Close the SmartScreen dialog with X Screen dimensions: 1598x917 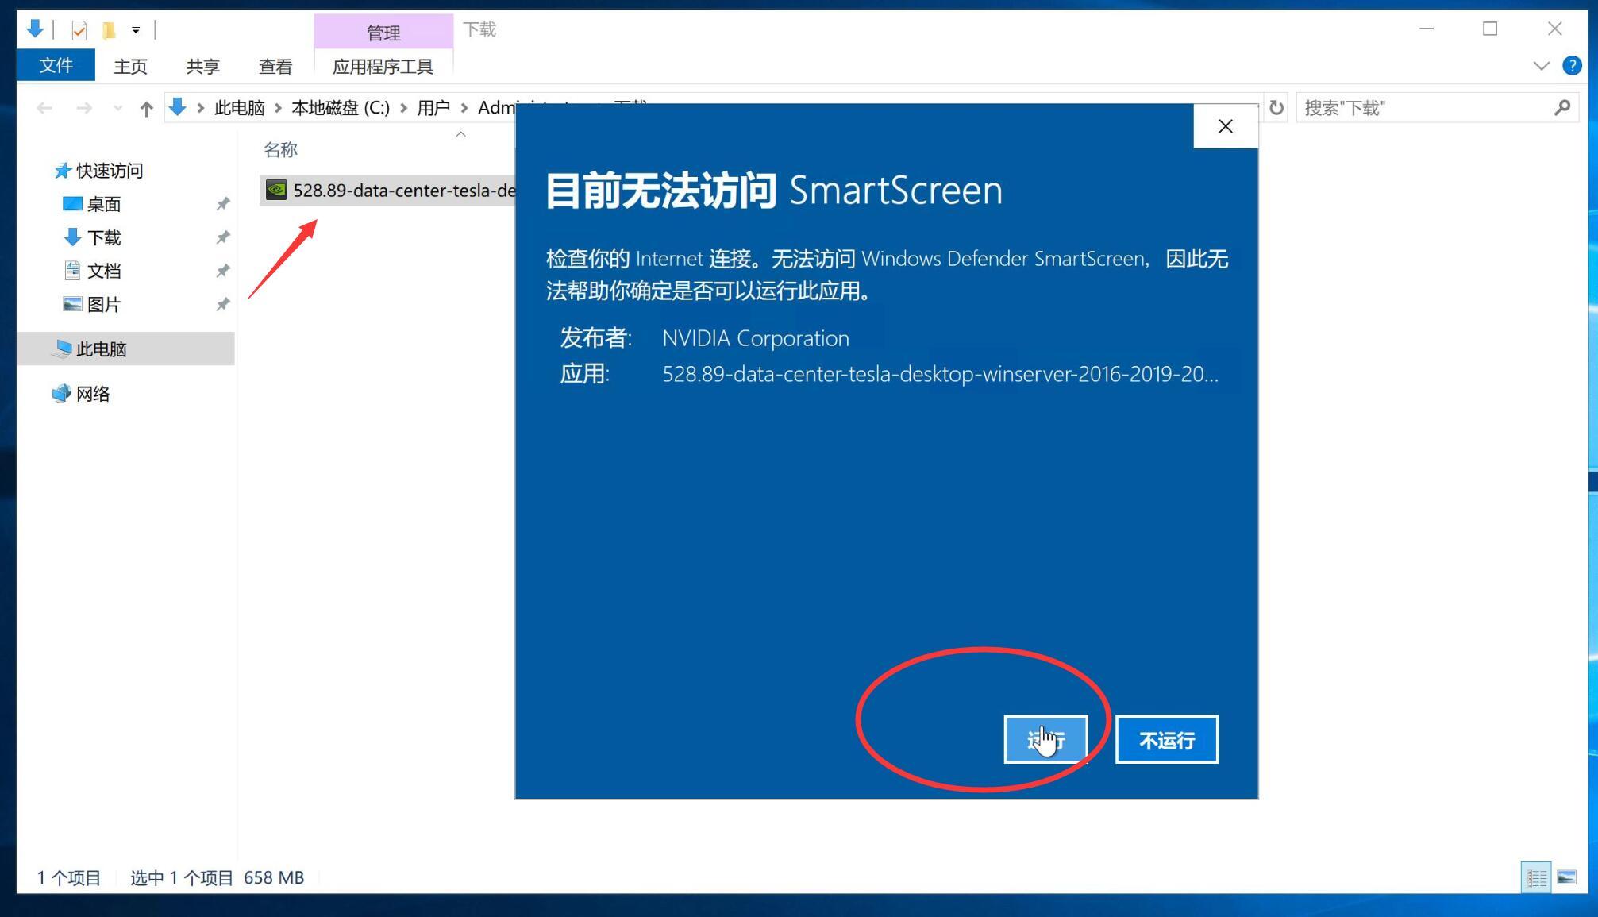pyautogui.click(x=1225, y=126)
